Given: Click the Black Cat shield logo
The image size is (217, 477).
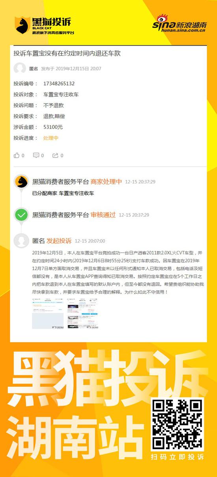Looking at the screenshot, I should [22, 25].
